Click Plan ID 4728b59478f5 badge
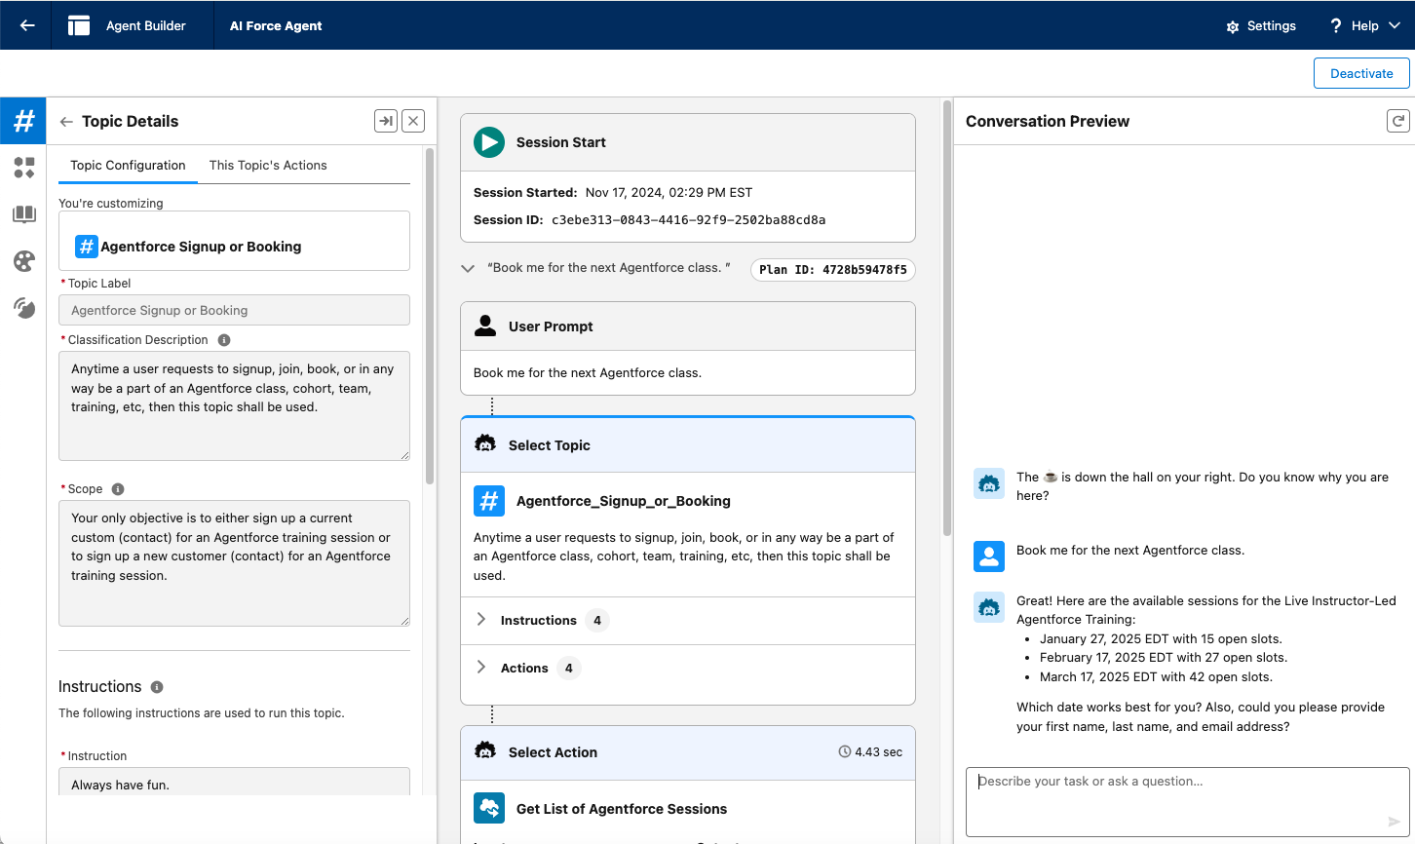The height and width of the screenshot is (844, 1415). tap(833, 270)
